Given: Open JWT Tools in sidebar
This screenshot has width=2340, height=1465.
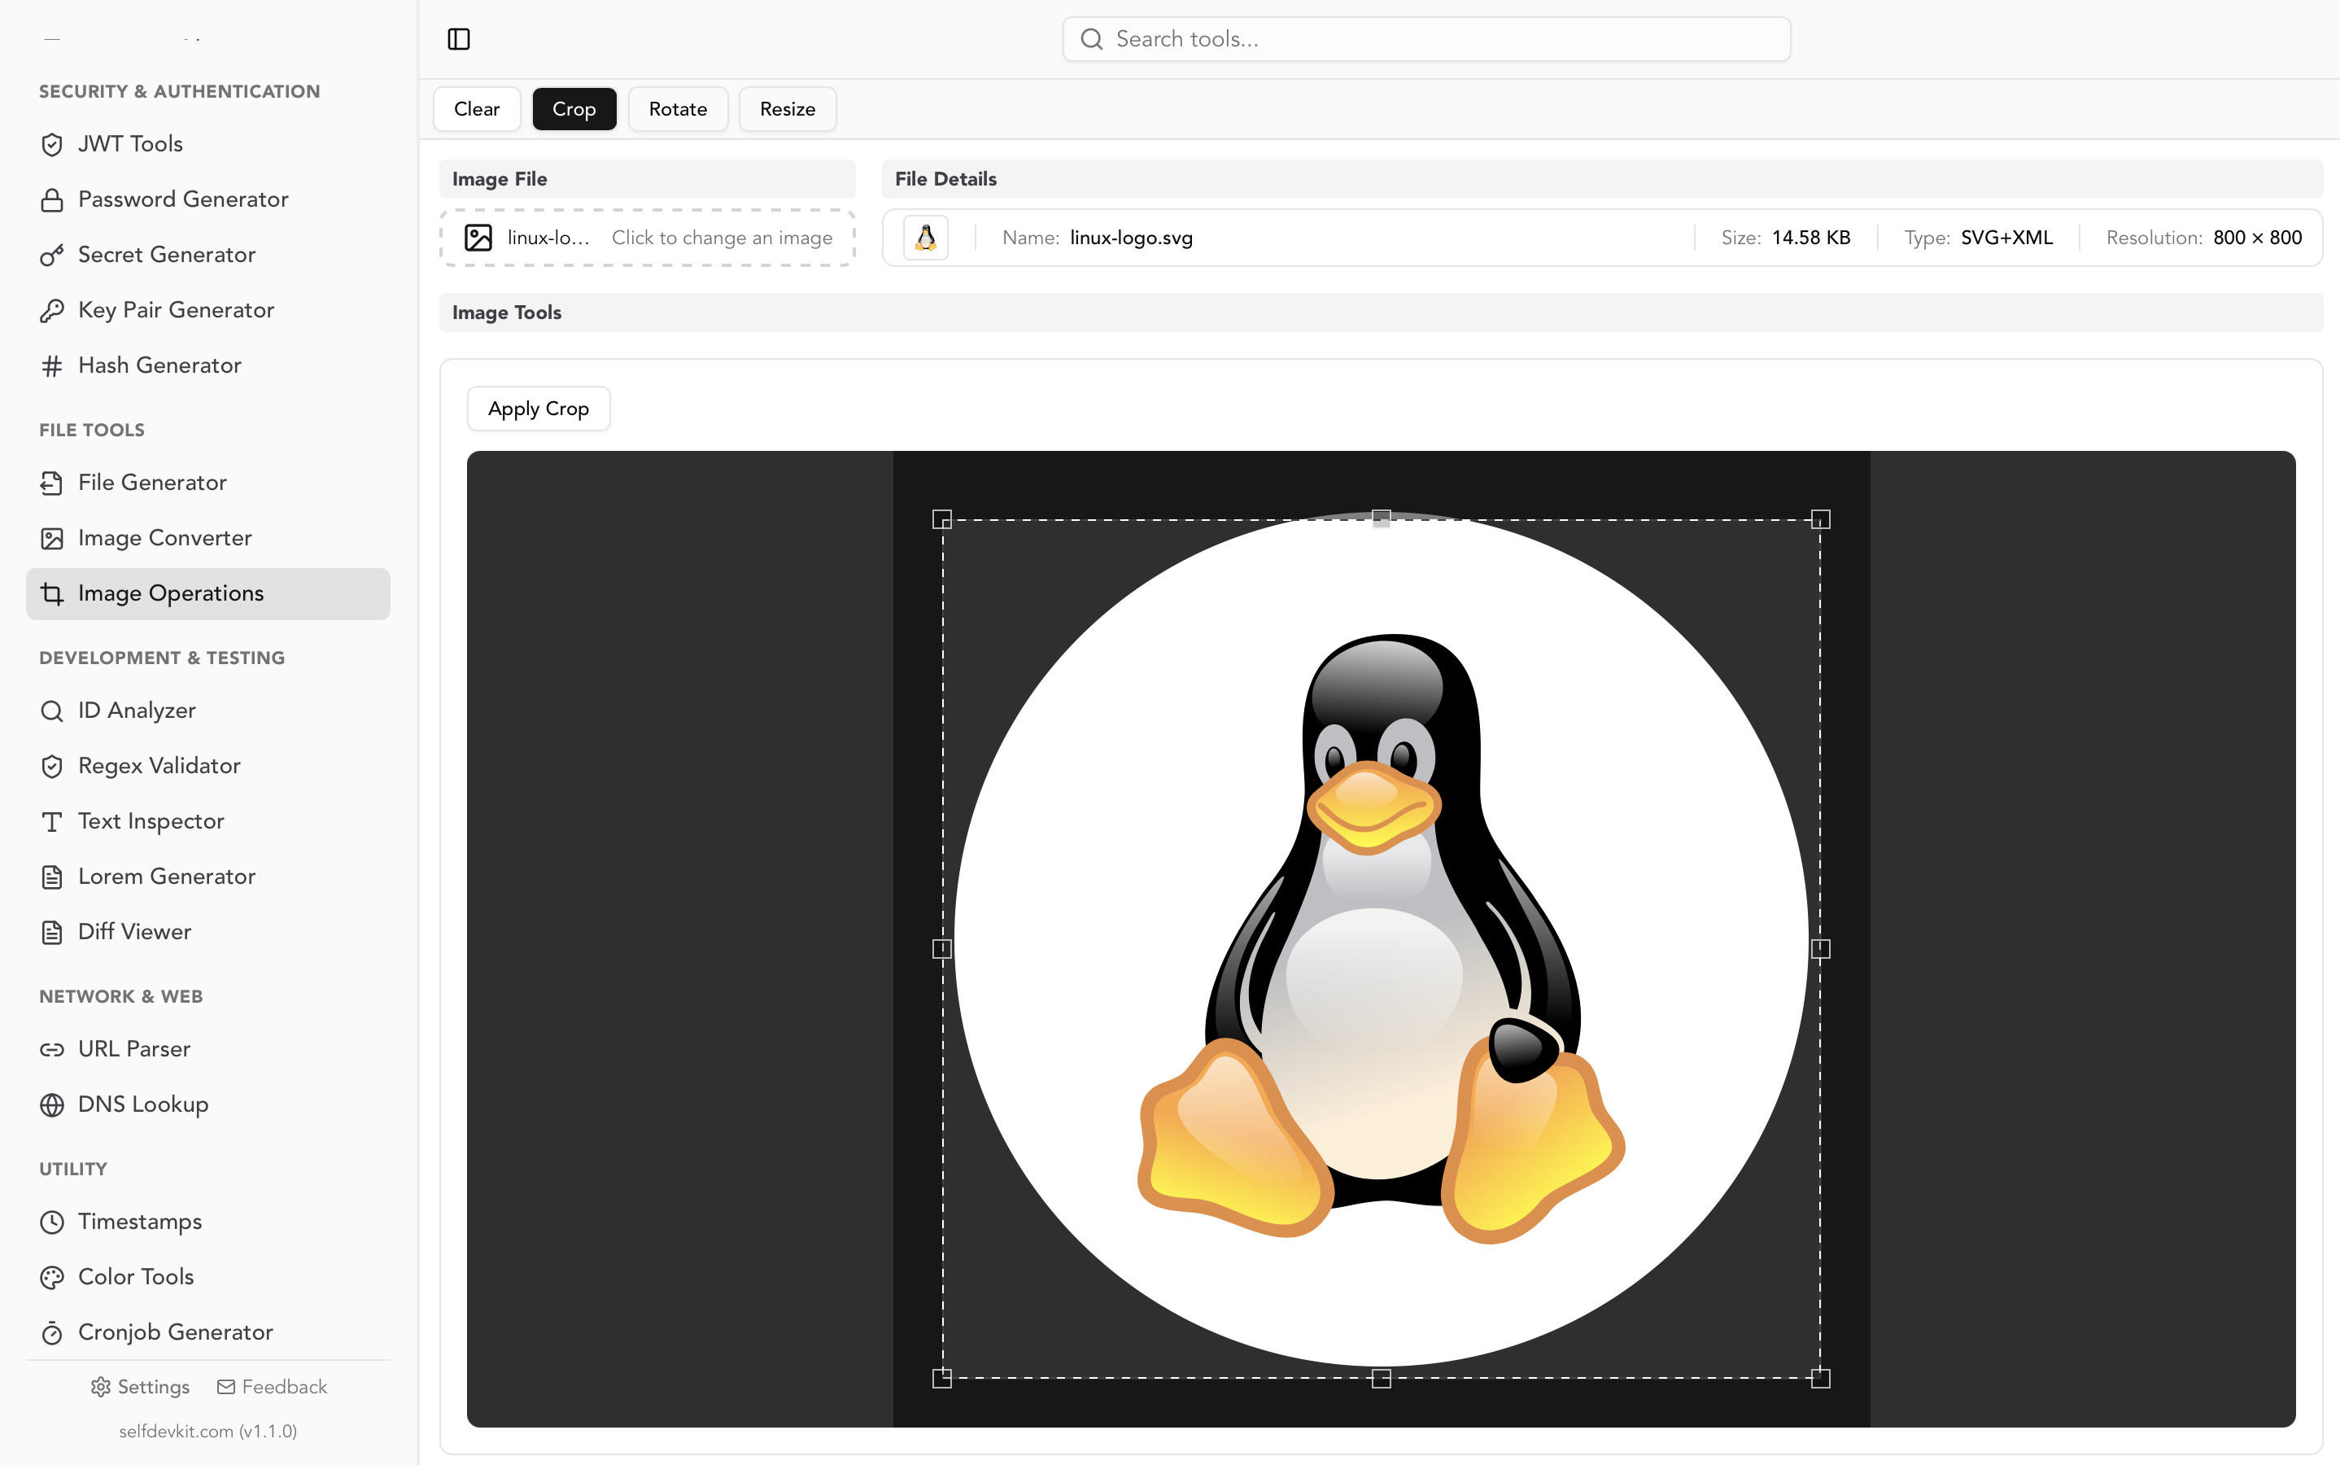Looking at the screenshot, I should pyautogui.click(x=208, y=144).
